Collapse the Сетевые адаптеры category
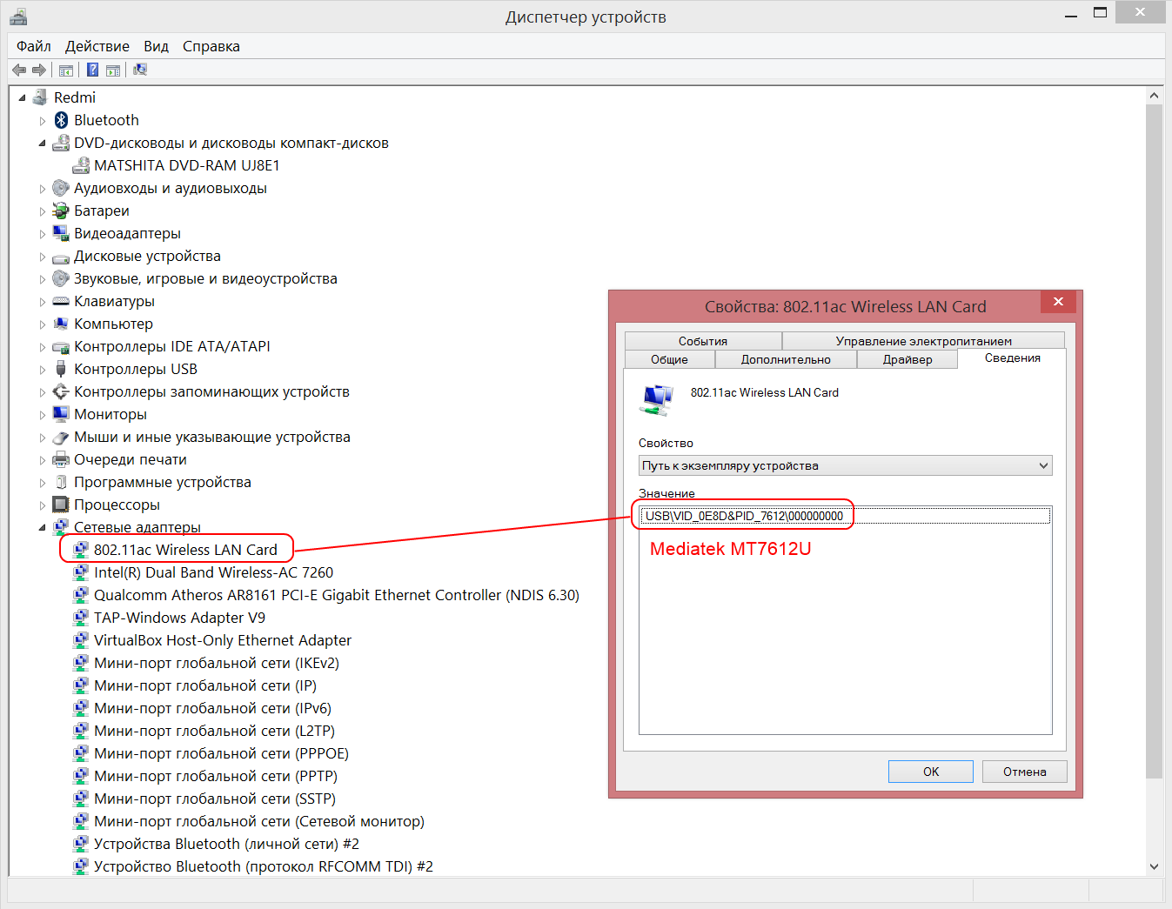The image size is (1172, 909). (x=42, y=527)
